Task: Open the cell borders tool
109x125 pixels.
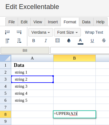Action: point(57,40)
